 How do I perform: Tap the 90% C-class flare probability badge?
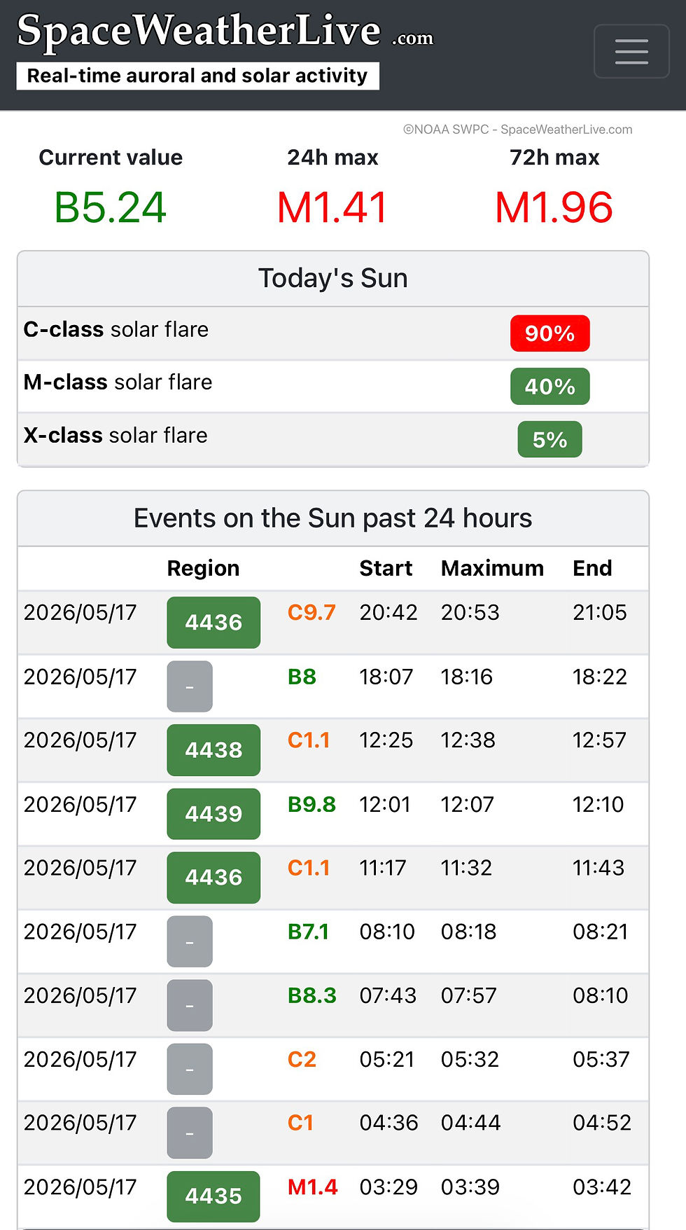550,333
